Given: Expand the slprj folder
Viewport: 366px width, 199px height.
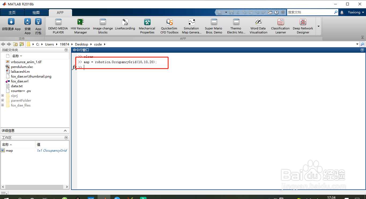Looking at the screenshot, I should click(3, 95).
